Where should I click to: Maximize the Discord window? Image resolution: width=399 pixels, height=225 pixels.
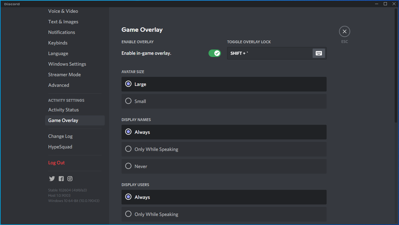385,4
